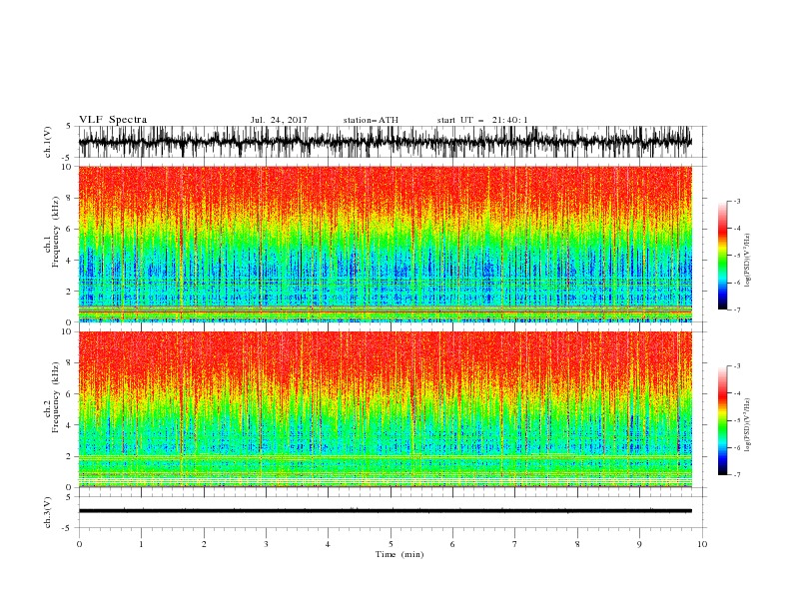Click the ch.1 waveform trace plot
Viewport: 791px width, 611px height.
386,142
